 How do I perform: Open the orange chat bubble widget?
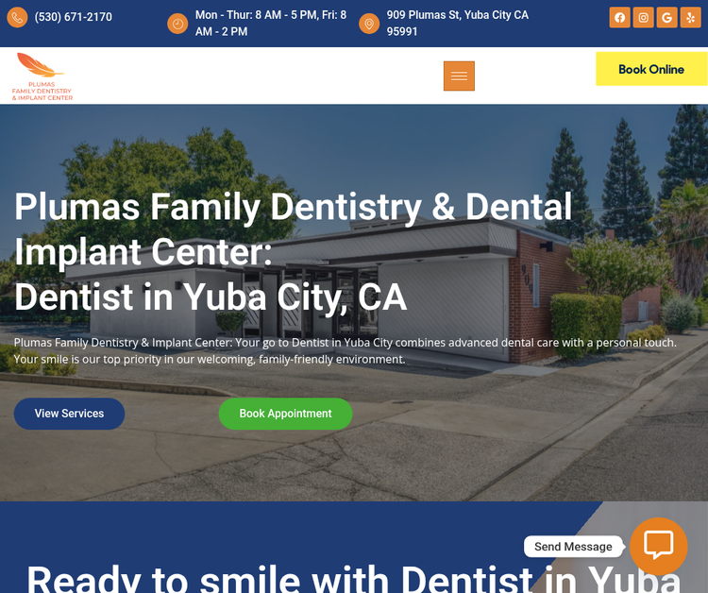(x=658, y=546)
